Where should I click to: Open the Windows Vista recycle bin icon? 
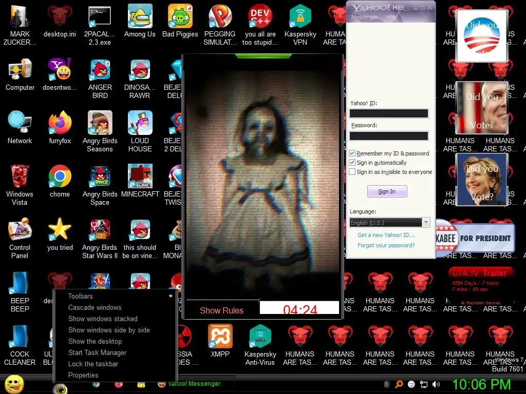tap(20, 185)
